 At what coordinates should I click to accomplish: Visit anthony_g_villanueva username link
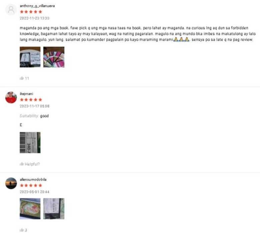coord(37,6)
